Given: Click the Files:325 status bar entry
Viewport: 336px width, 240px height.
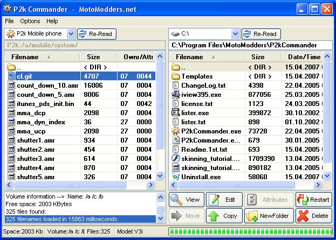Looking at the screenshot, I should [x=99, y=231].
